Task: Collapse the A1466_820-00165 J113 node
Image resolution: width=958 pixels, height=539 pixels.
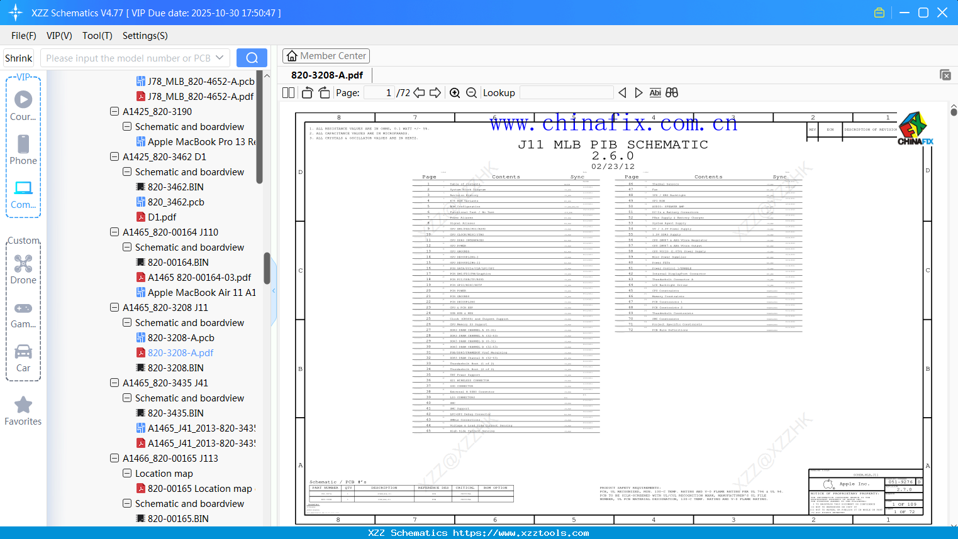Action: tap(114, 458)
